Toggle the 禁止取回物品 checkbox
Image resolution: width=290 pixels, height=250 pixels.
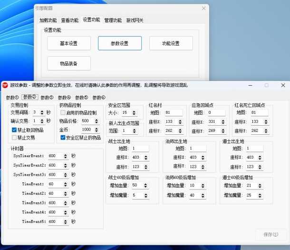tap(15, 130)
